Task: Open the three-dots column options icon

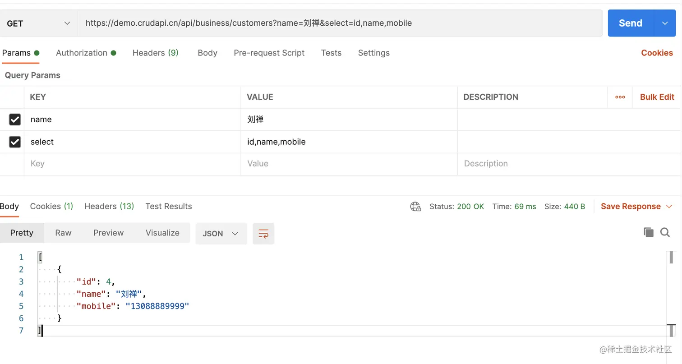Action: (620, 97)
